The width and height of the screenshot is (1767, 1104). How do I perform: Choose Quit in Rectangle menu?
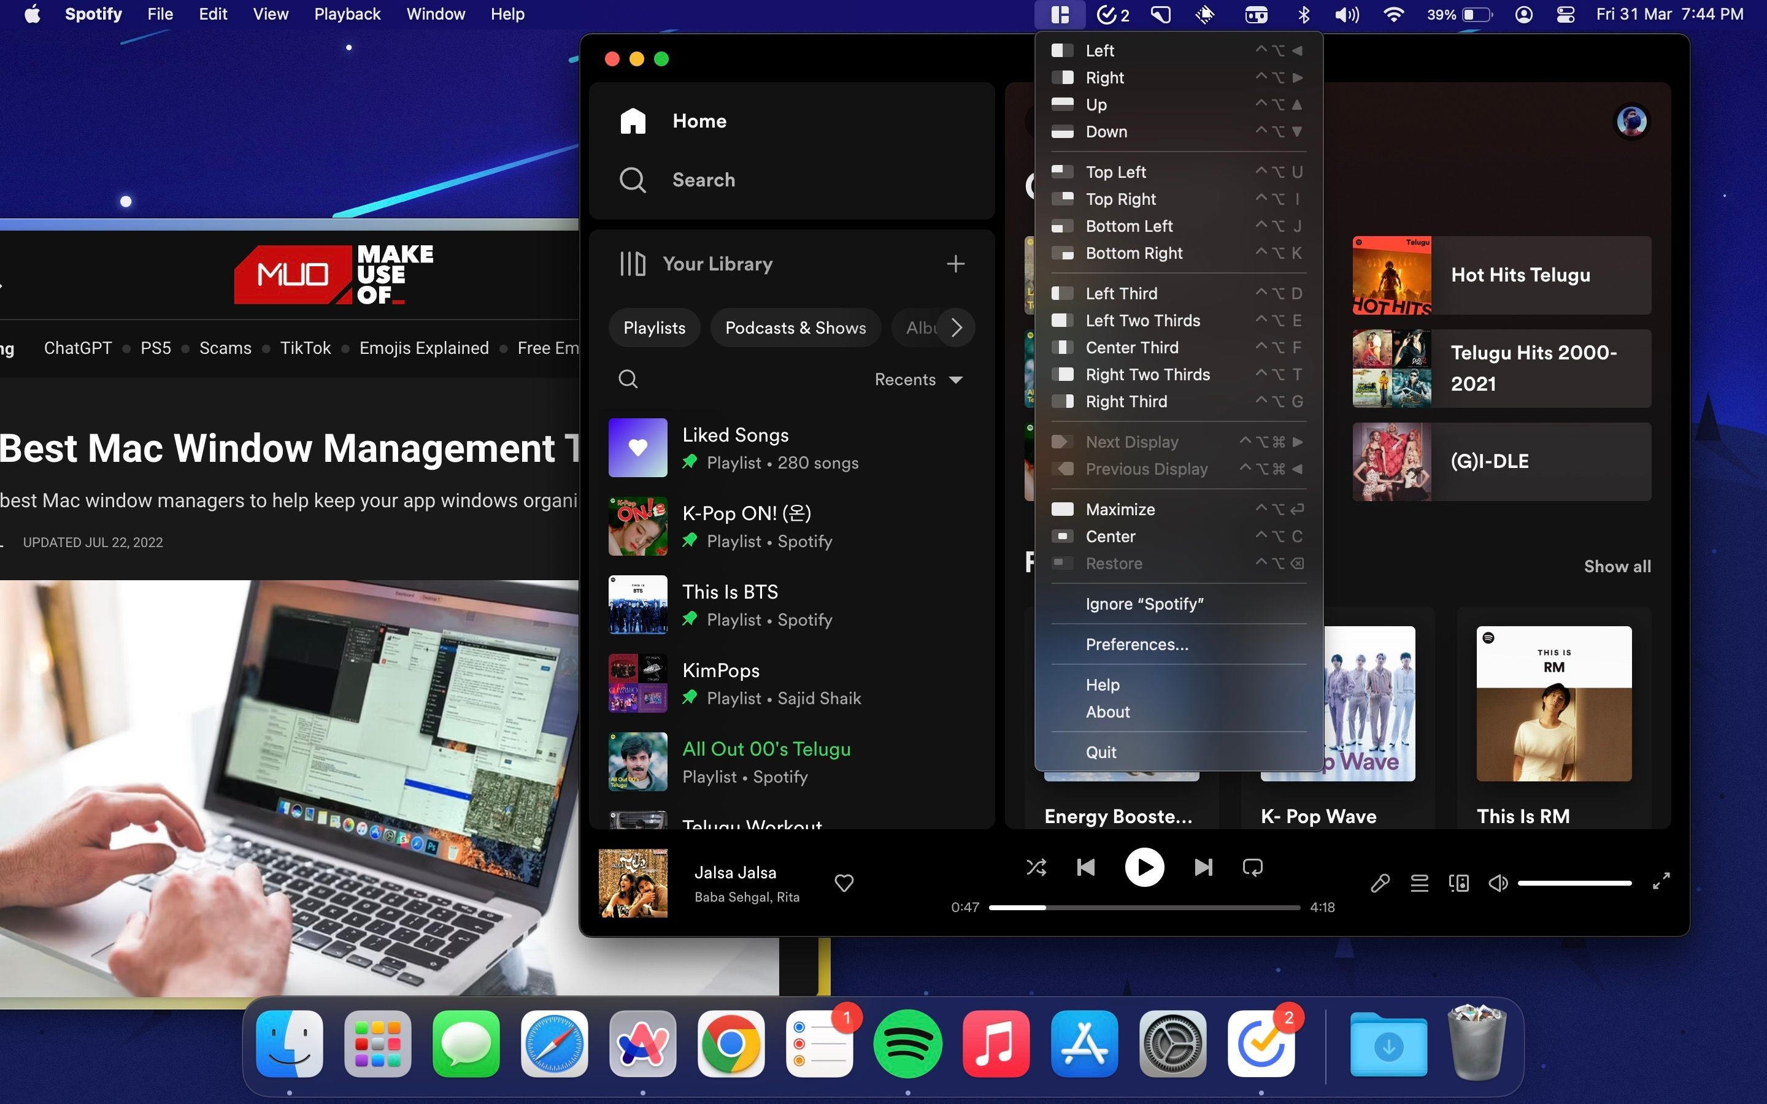pyautogui.click(x=1178, y=753)
